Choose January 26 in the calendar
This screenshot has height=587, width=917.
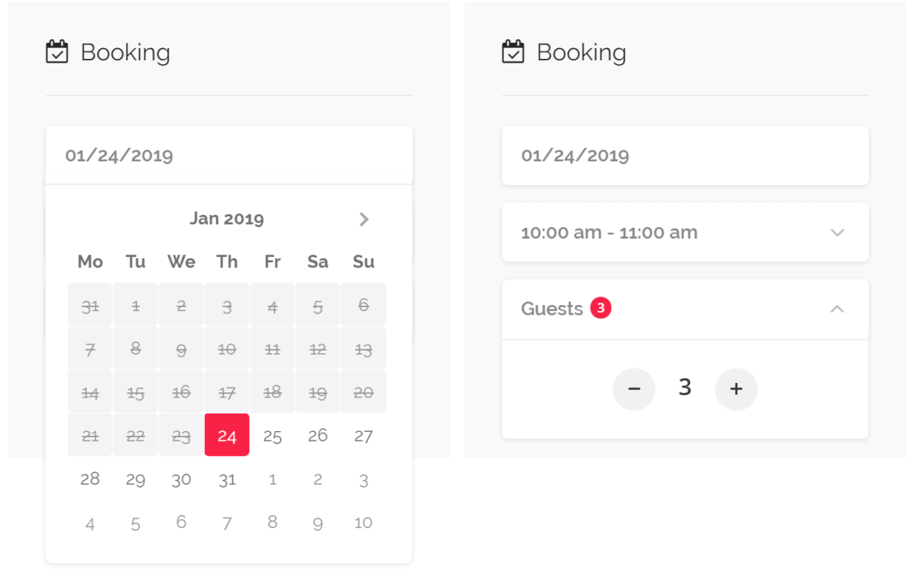point(318,436)
